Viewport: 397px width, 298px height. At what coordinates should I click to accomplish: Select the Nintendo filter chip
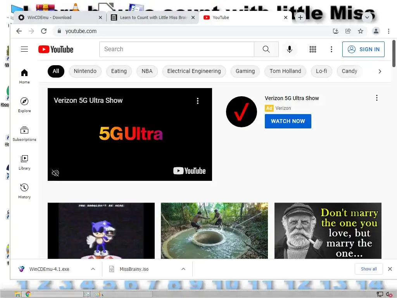(x=85, y=71)
